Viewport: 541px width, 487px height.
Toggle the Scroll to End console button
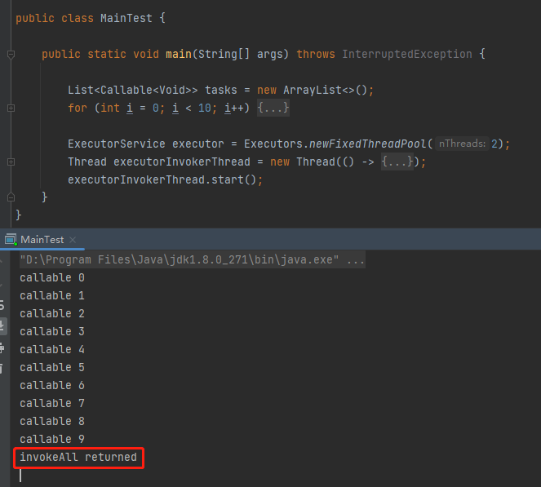click(x=2, y=325)
